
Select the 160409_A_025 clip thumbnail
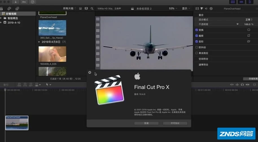coord(52,54)
